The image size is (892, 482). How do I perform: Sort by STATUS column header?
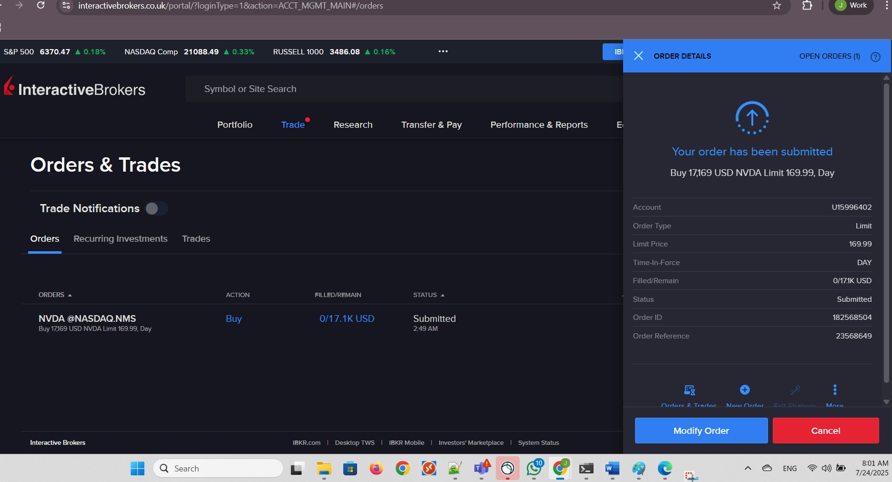pyautogui.click(x=429, y=295)
